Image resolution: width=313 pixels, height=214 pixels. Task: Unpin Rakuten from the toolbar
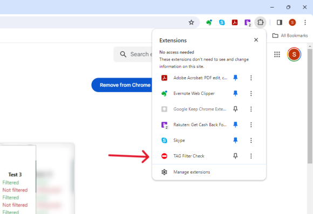(x=235, y=125)
